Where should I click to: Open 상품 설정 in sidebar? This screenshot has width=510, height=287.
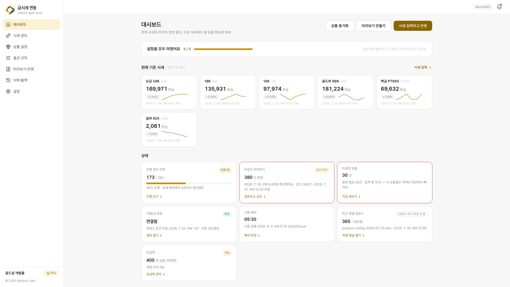[x=32, y=47]
